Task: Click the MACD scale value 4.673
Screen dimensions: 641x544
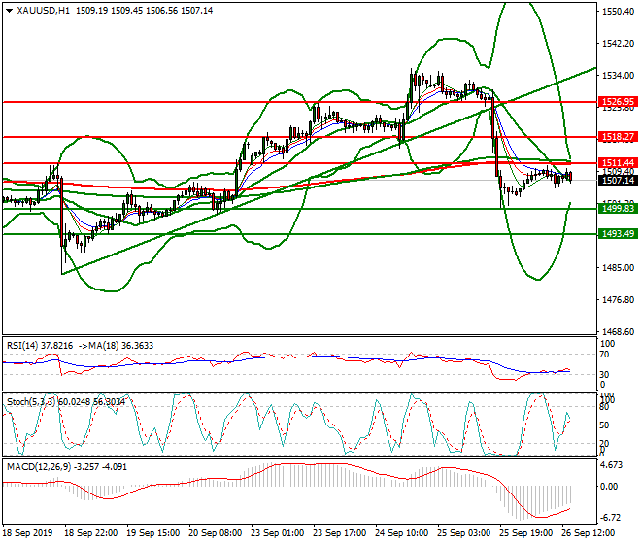Action: click(611, 465)
